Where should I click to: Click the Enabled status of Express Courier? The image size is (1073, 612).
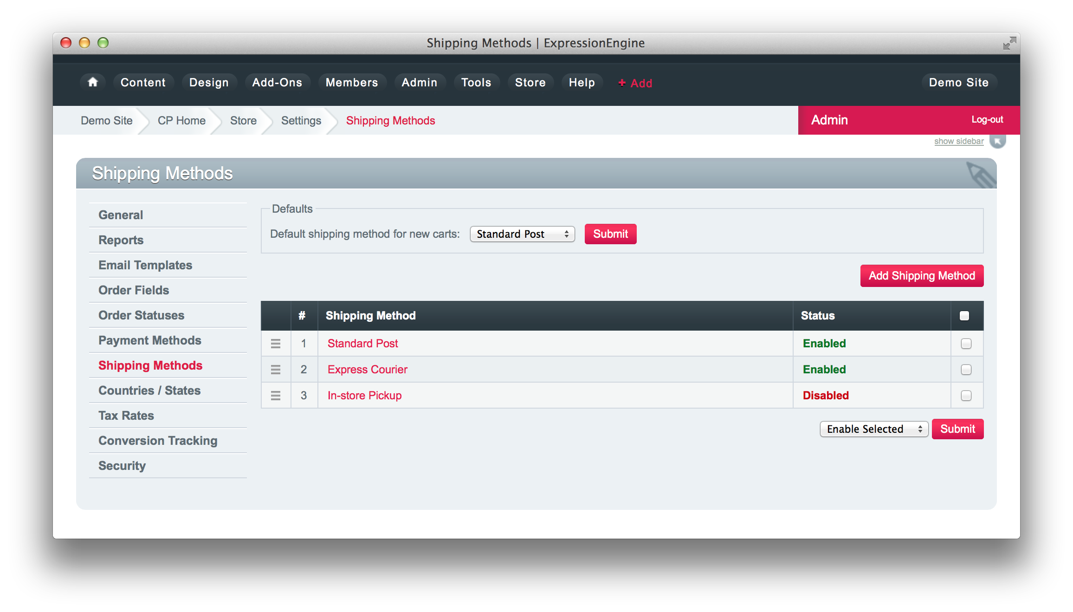click(x=824, y=370)
